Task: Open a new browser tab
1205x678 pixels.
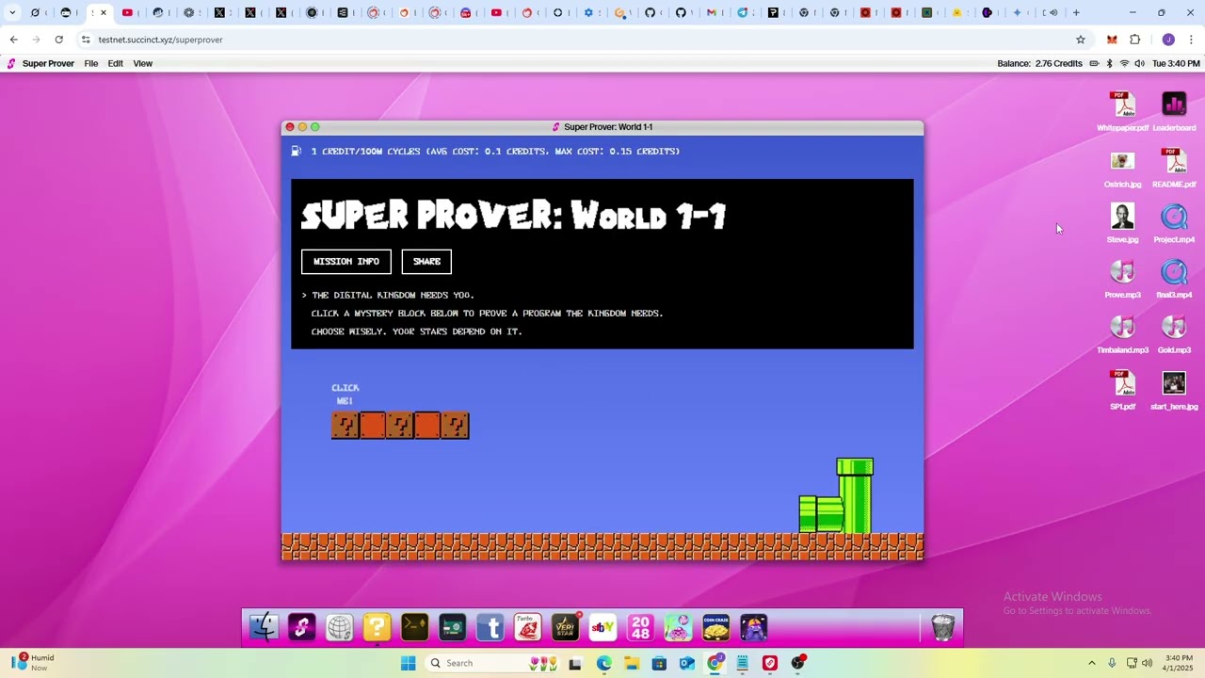Action: coord(1076,12)
